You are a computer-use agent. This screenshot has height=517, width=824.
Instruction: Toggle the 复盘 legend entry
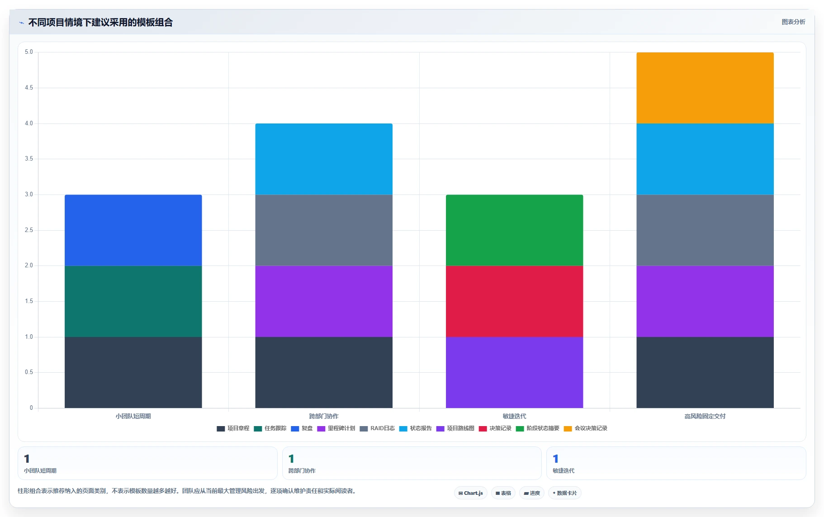(x=302, y=428)
